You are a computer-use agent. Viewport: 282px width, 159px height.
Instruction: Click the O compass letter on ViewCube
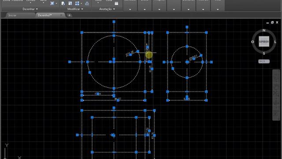pyautogui.click(x=252, y=42)
